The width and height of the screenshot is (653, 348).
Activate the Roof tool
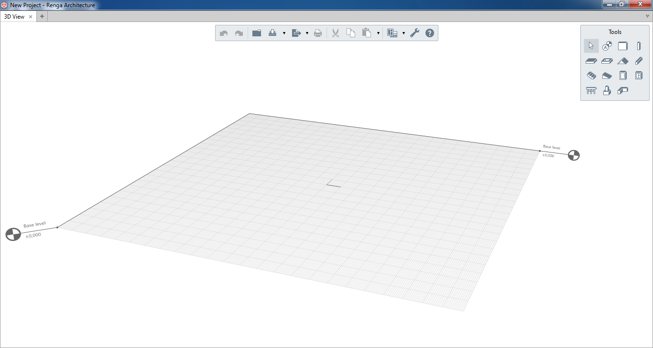click(623, 61)
